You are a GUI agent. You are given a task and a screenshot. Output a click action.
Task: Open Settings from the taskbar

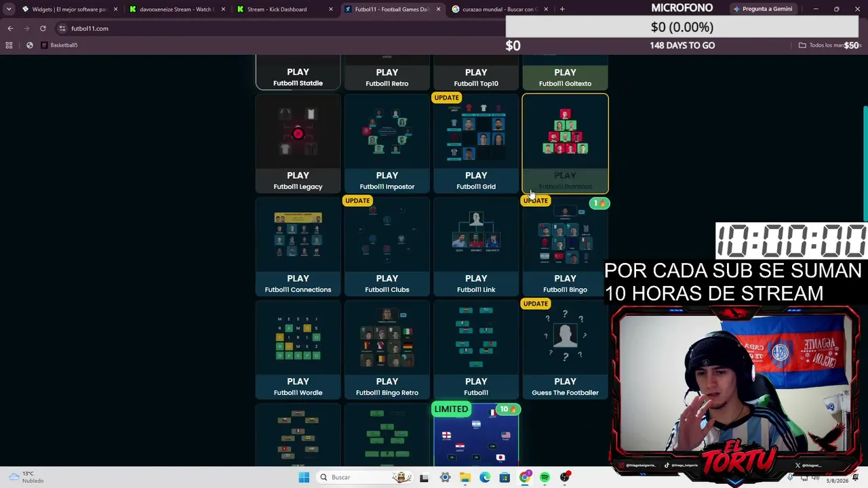445,477
